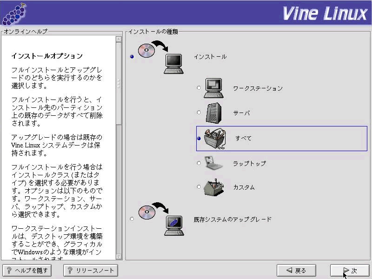Click the Vine grape logo
This screenshot has height=279, width=372.
14,14
